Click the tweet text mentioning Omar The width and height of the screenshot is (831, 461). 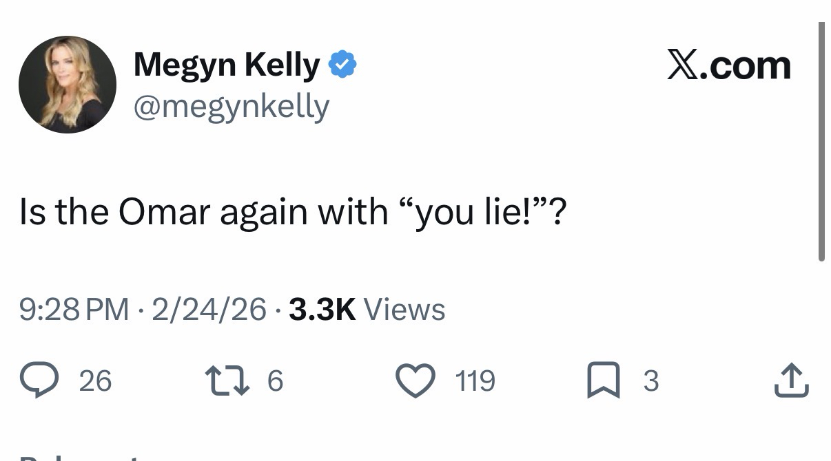point(292,211)
